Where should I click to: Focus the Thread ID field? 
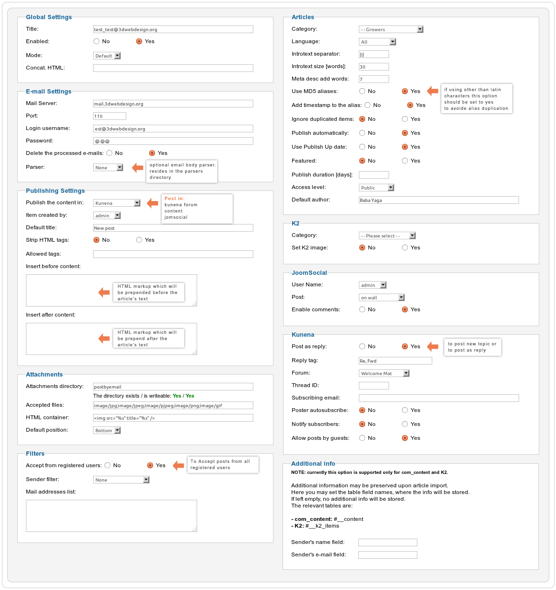(374, 386)
